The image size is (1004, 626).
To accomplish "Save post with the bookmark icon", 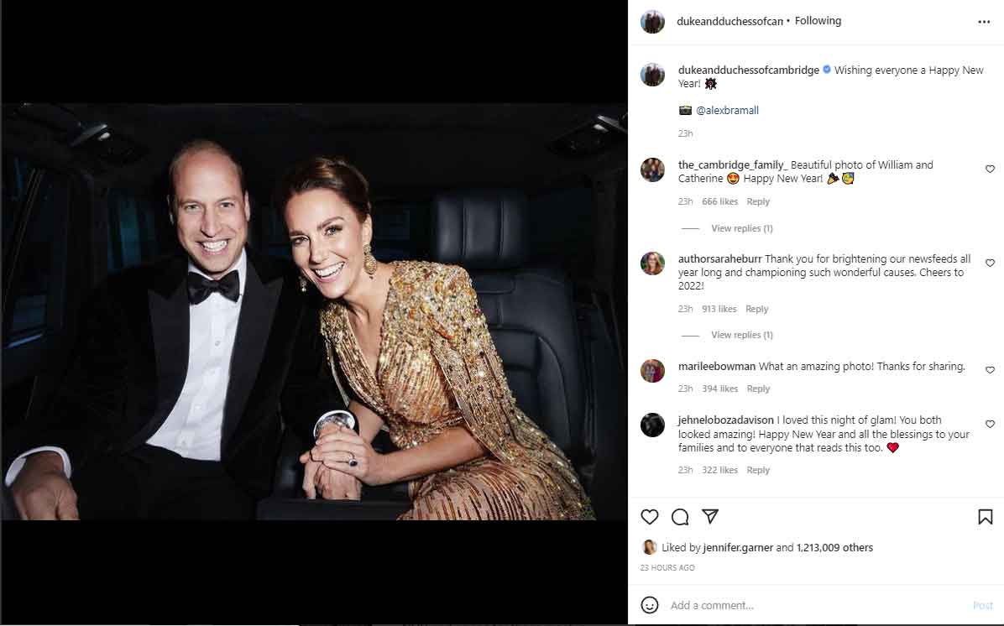I will pos(986,517).
